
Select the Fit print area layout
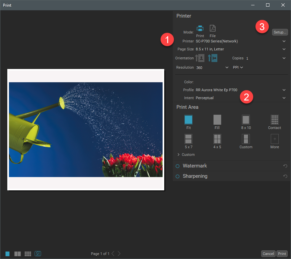[188, 120]
